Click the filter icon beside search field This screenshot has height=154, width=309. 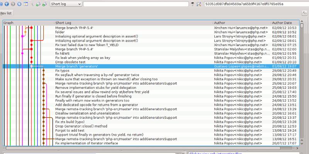pos(193,4)
